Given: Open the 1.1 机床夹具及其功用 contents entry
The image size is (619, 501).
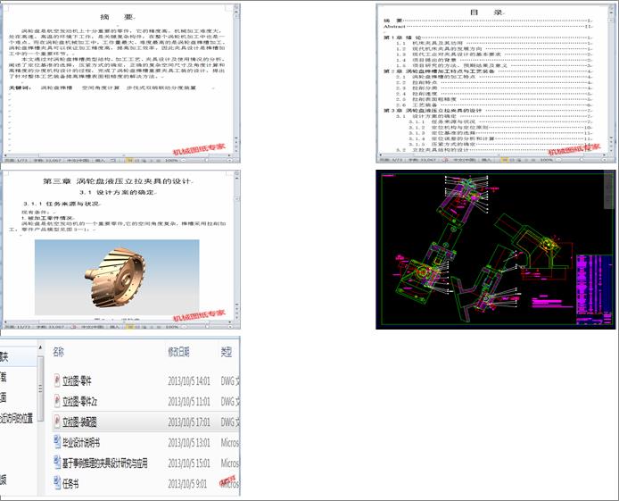Looking at the screenshot, I should (494, 43).
